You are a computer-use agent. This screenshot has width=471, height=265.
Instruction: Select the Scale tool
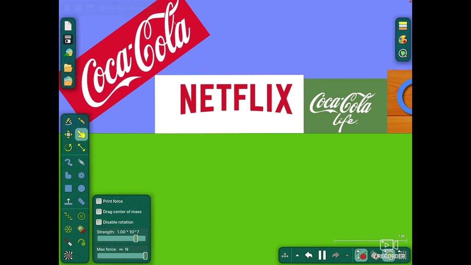point(81,148)
